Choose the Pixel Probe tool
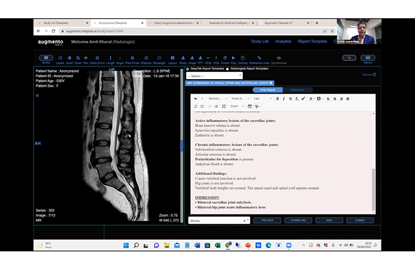 (x=132, y=60)
